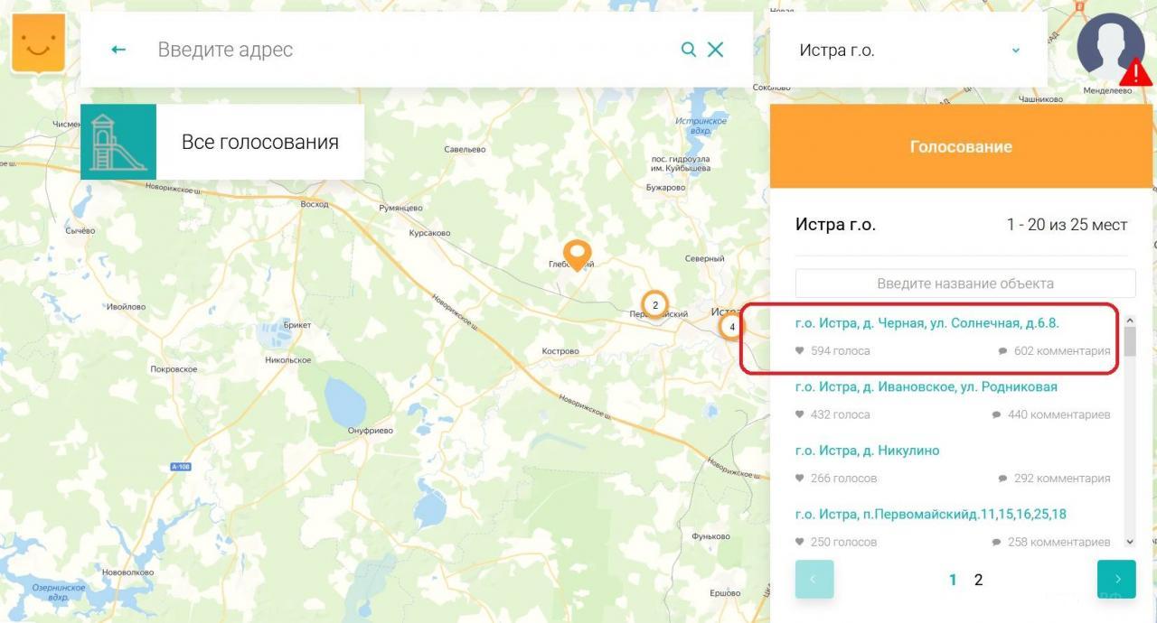The width and height of the screenshot is (1157, 623).
Task: Click the orange Голосование header button
Action: coord(961,146)
